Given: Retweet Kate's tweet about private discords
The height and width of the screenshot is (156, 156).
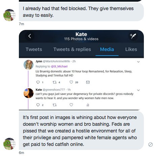Looking at the screenshot, I should tap(55, 105).
